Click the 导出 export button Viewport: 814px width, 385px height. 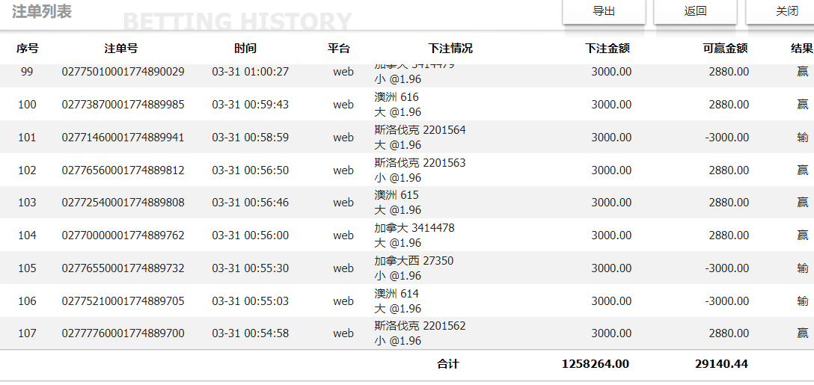click(x=604, y=11)
